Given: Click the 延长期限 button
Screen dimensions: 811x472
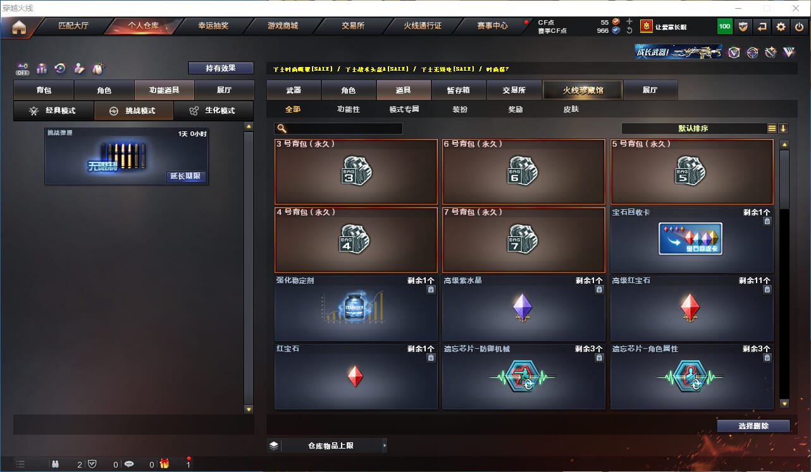Looking at the screenshot, I should [x=185, y=176].
